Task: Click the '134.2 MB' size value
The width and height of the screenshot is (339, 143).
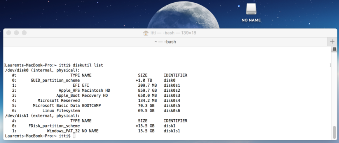Action: click(147, 100)
